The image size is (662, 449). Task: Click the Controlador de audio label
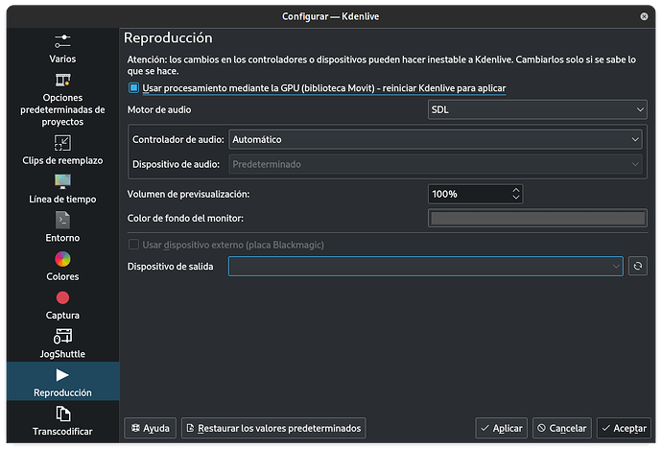coord(178,139)
